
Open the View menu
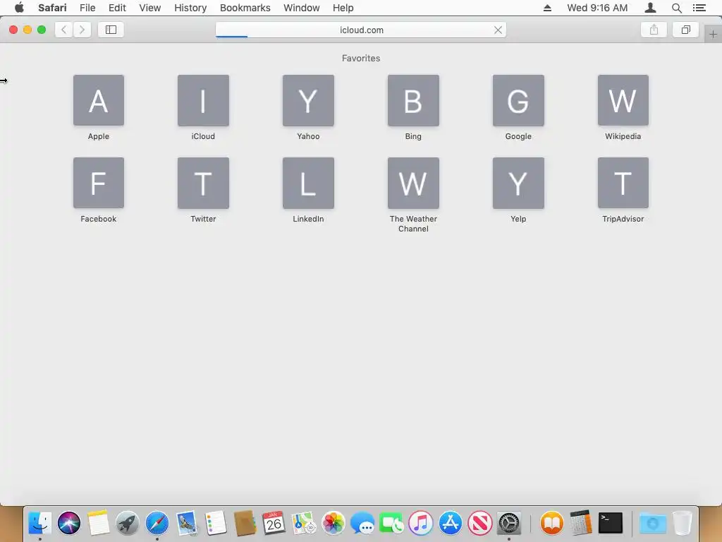coord(150,8)
